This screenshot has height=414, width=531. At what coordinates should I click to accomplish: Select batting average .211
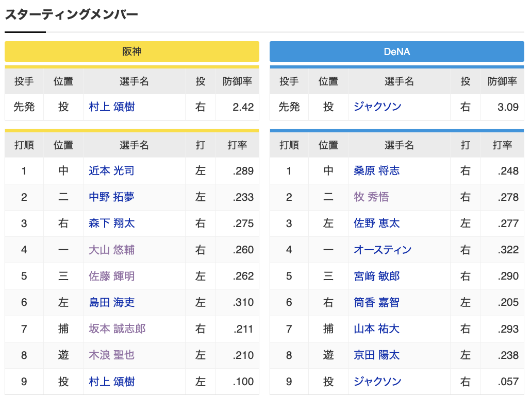(243, 329)
